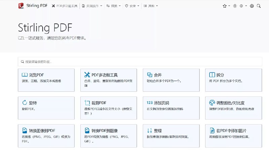Focus the 搜索您需要的功能 search field

point(140,62)
